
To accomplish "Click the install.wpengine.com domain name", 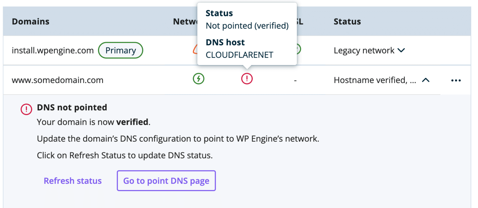I will click(53, 50).
